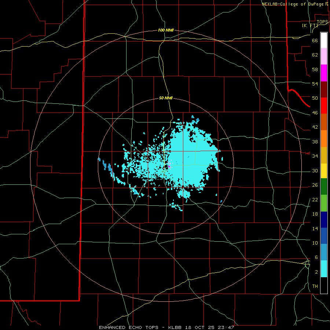Click the yellow 34 kft legend swatch
This screenshot has height=330, width=330.
coord(324,170)
